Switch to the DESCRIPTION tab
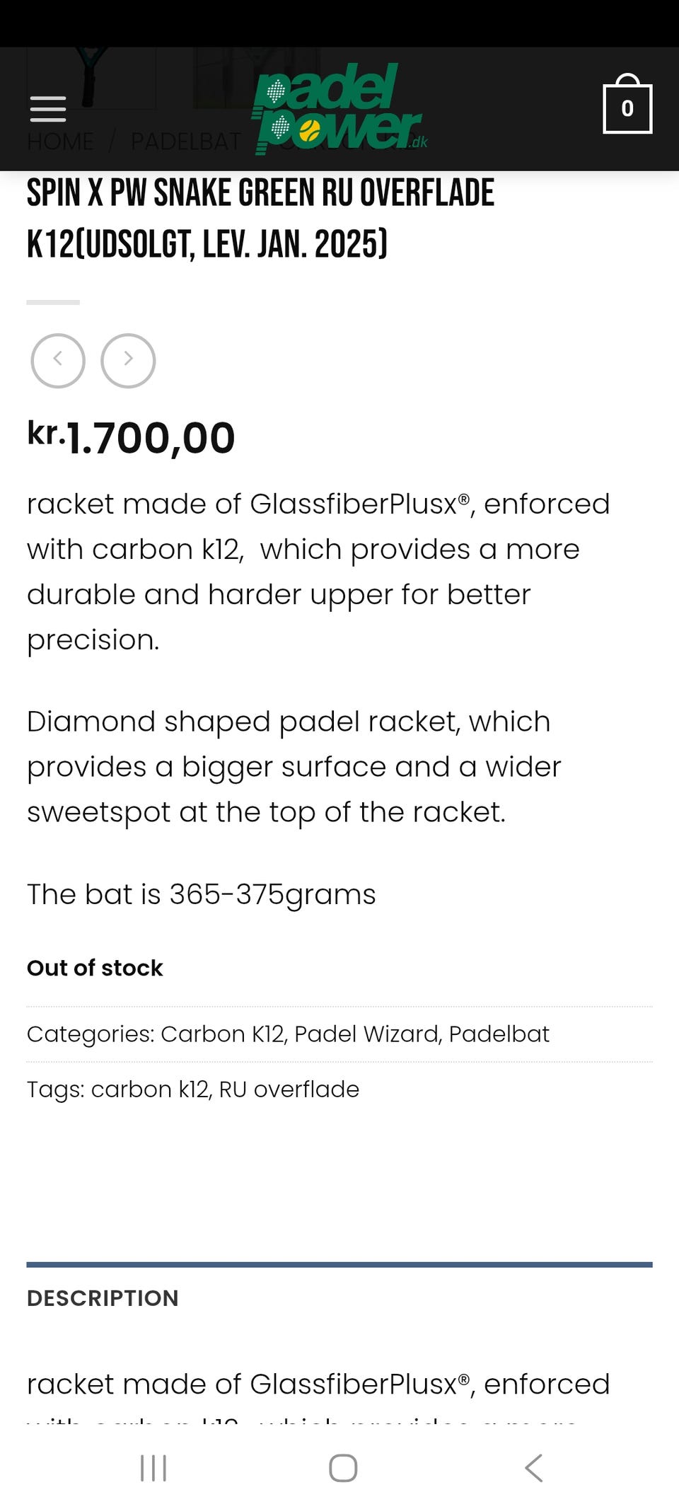679x1509 pixels. [x=103, y=1297]
